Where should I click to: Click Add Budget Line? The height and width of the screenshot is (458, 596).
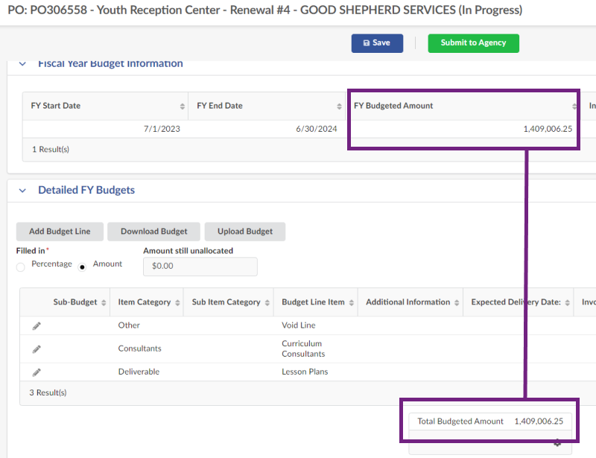[x=60, y=232]
